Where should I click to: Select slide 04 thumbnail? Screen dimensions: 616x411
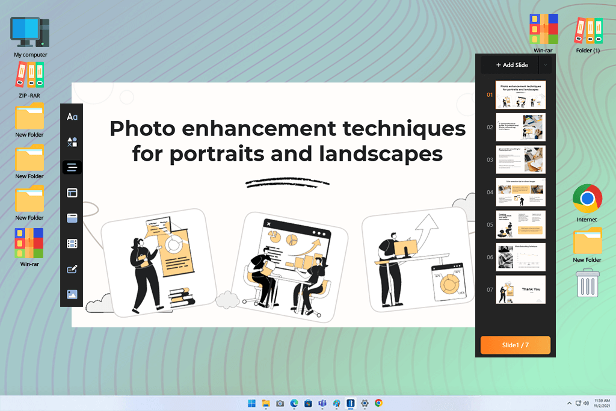click(520, 192)
